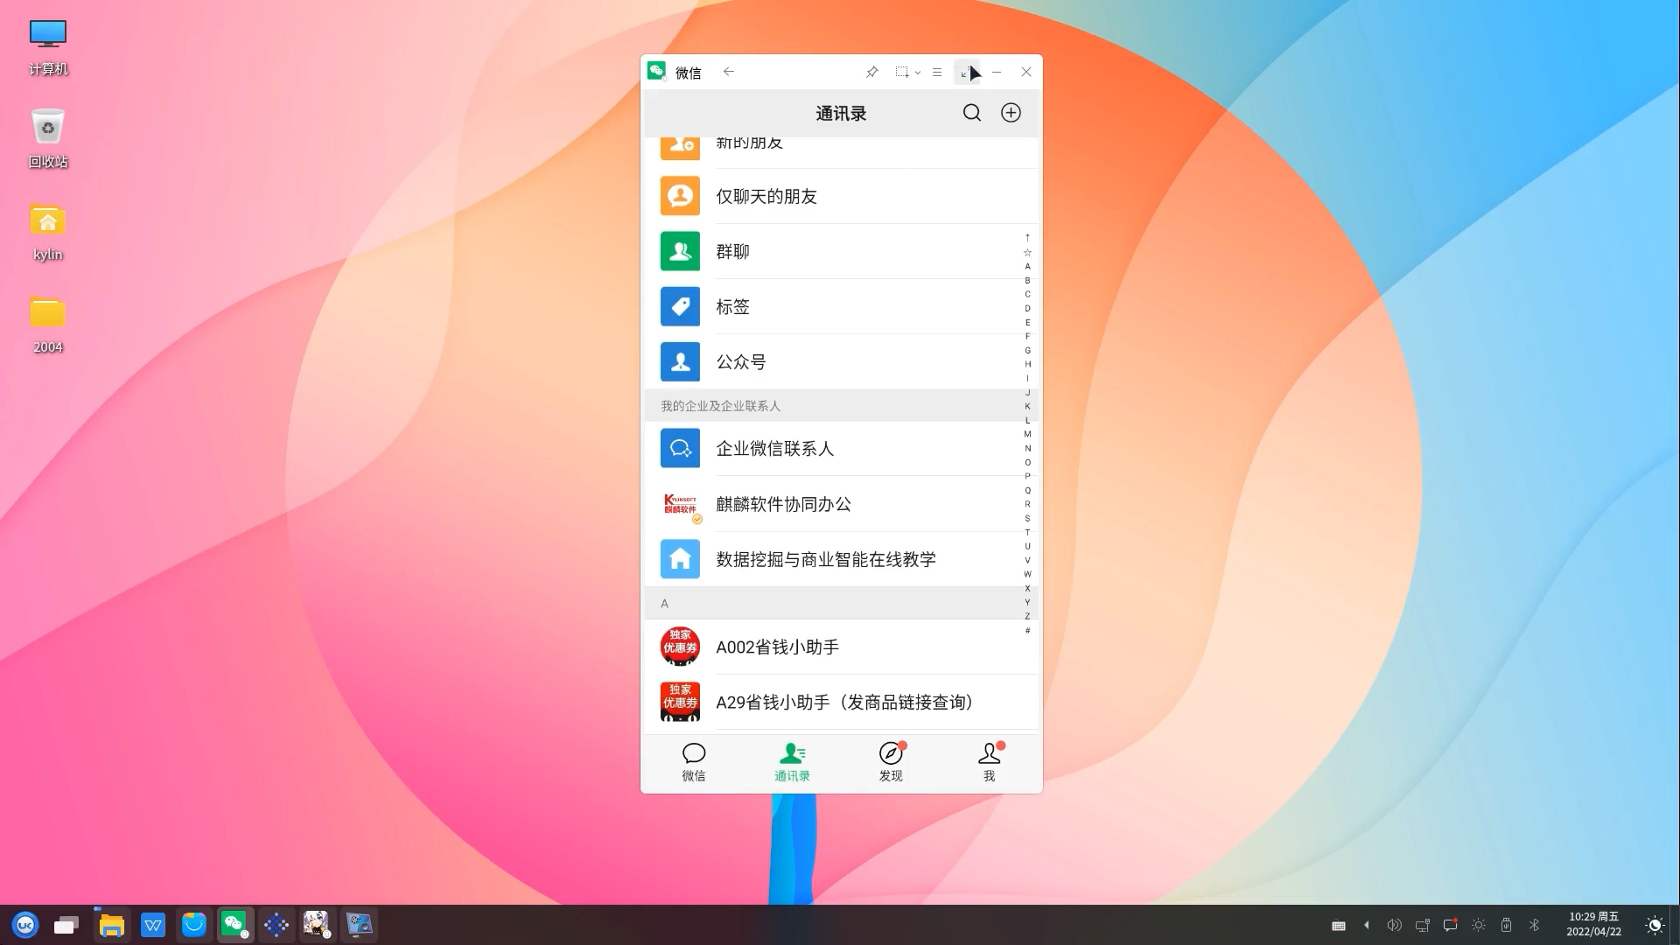This screenshot has width=1680, height=945.
Task: Click the plus icon to add friends
Action: tap(1011, 113)
